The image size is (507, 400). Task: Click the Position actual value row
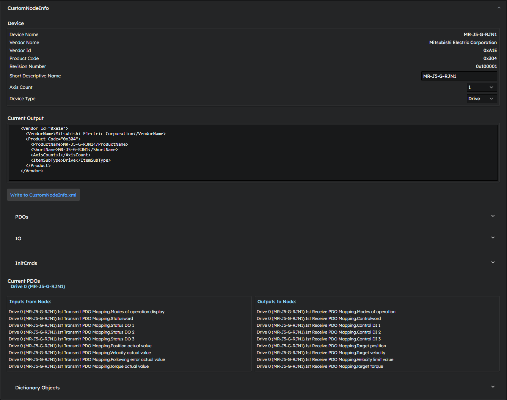pyautogui.click(x=80, y=346)
